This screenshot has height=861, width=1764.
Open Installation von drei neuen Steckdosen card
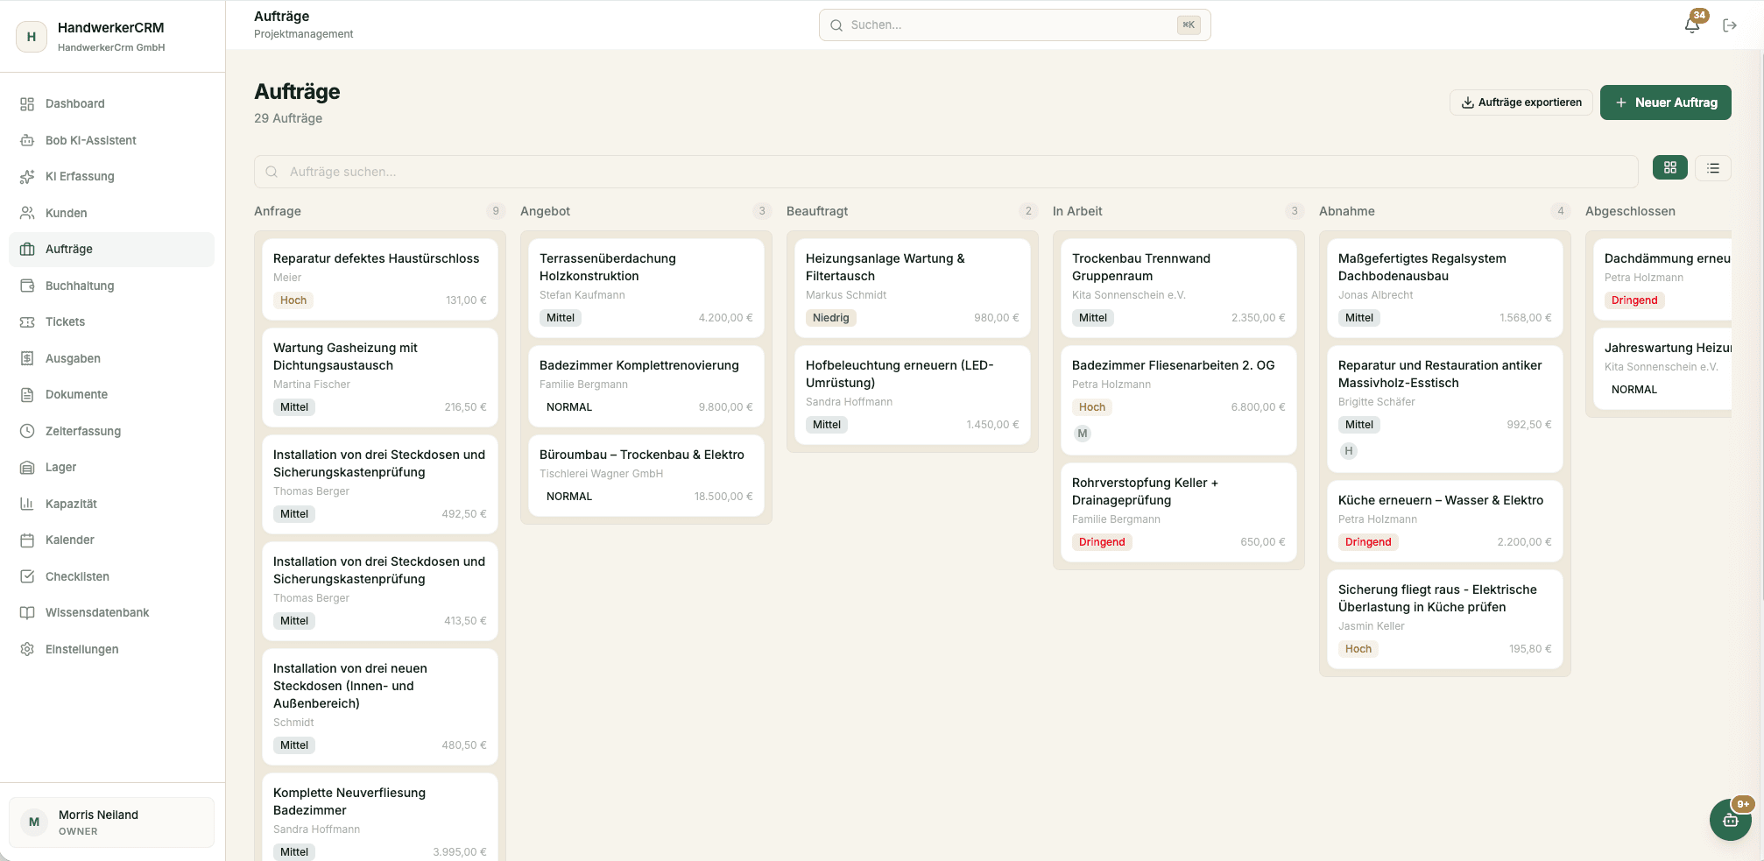(380, 707)
